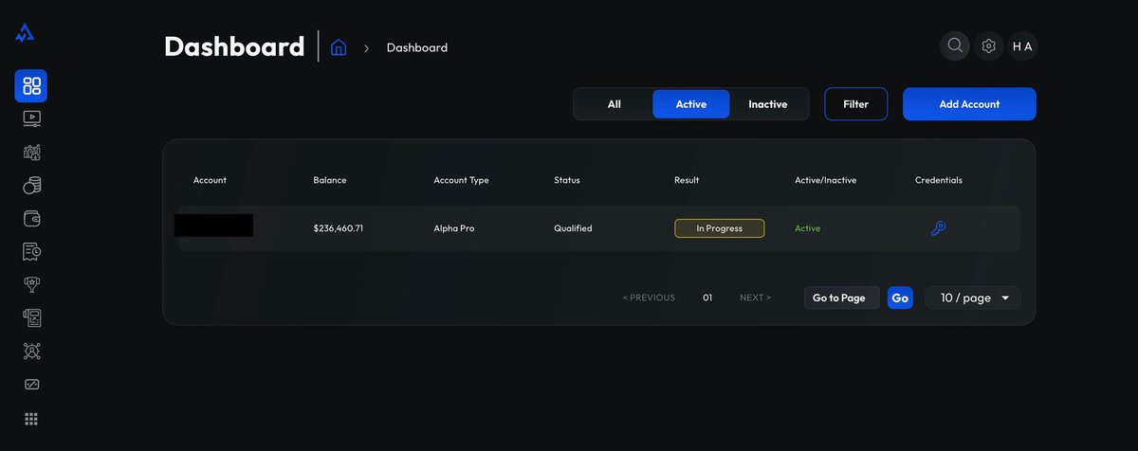The image size is (1138, 451).
Task: Click the $236,460.71 balance value
Action: pyautogui.click(x=339, y=228)
